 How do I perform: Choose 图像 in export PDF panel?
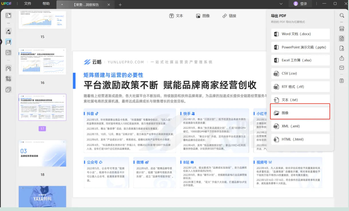pyautogui.click(x=300, y=113)
